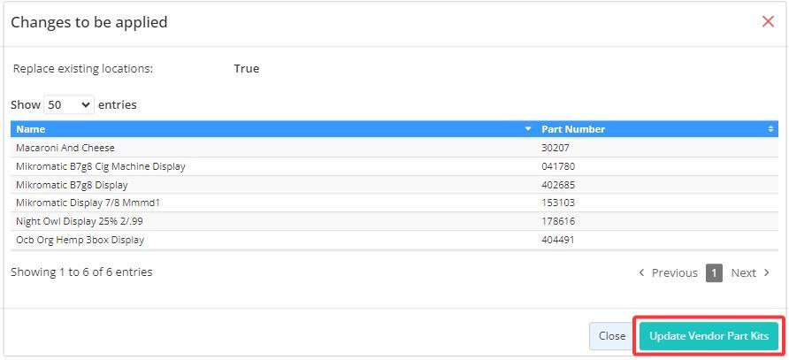Go to Previous page

coord(668,273)
